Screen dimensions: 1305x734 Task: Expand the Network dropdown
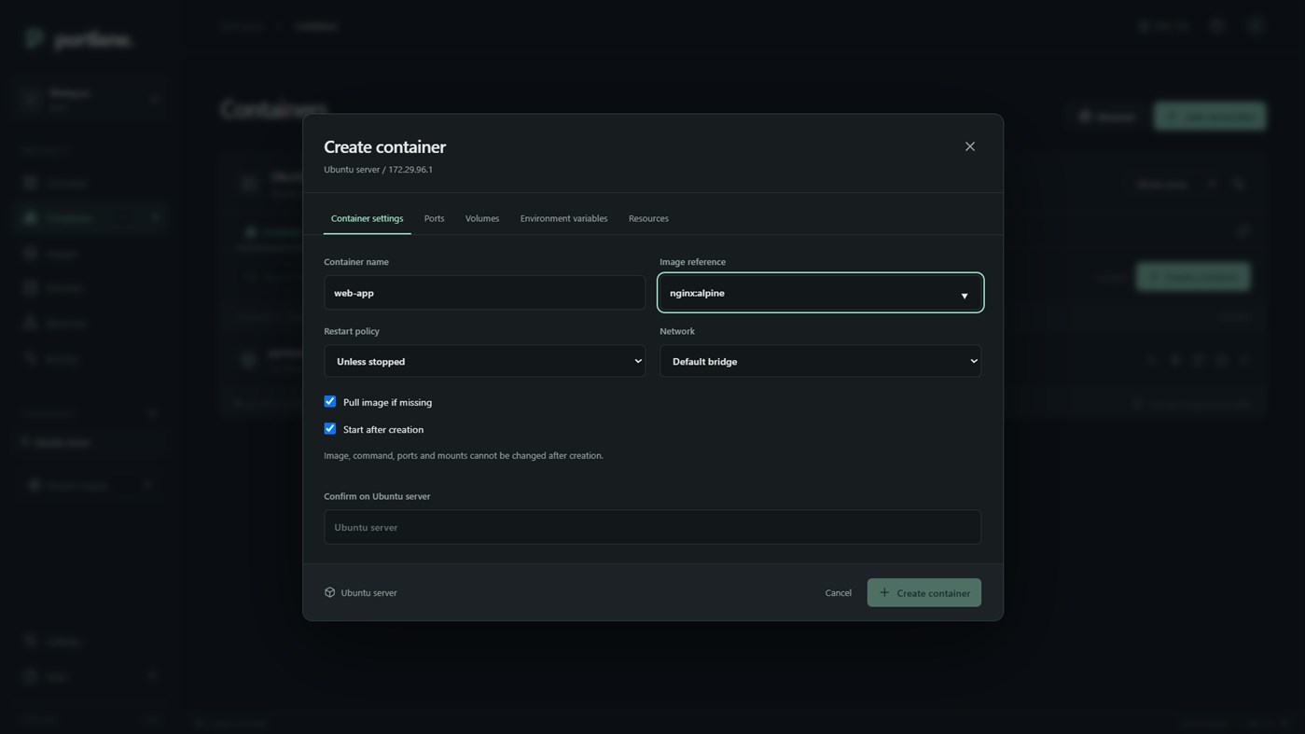point(820,361)
